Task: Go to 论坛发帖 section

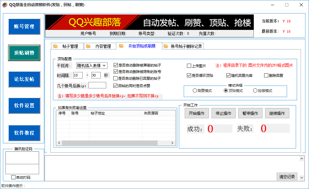Action: click(24, 79)
